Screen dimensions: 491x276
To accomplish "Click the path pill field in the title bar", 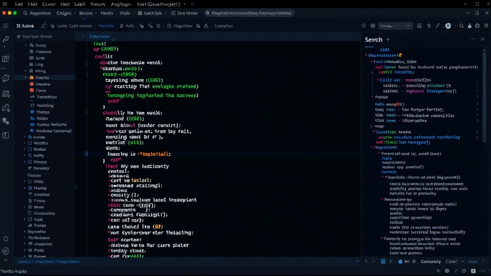I will (249, 13).
